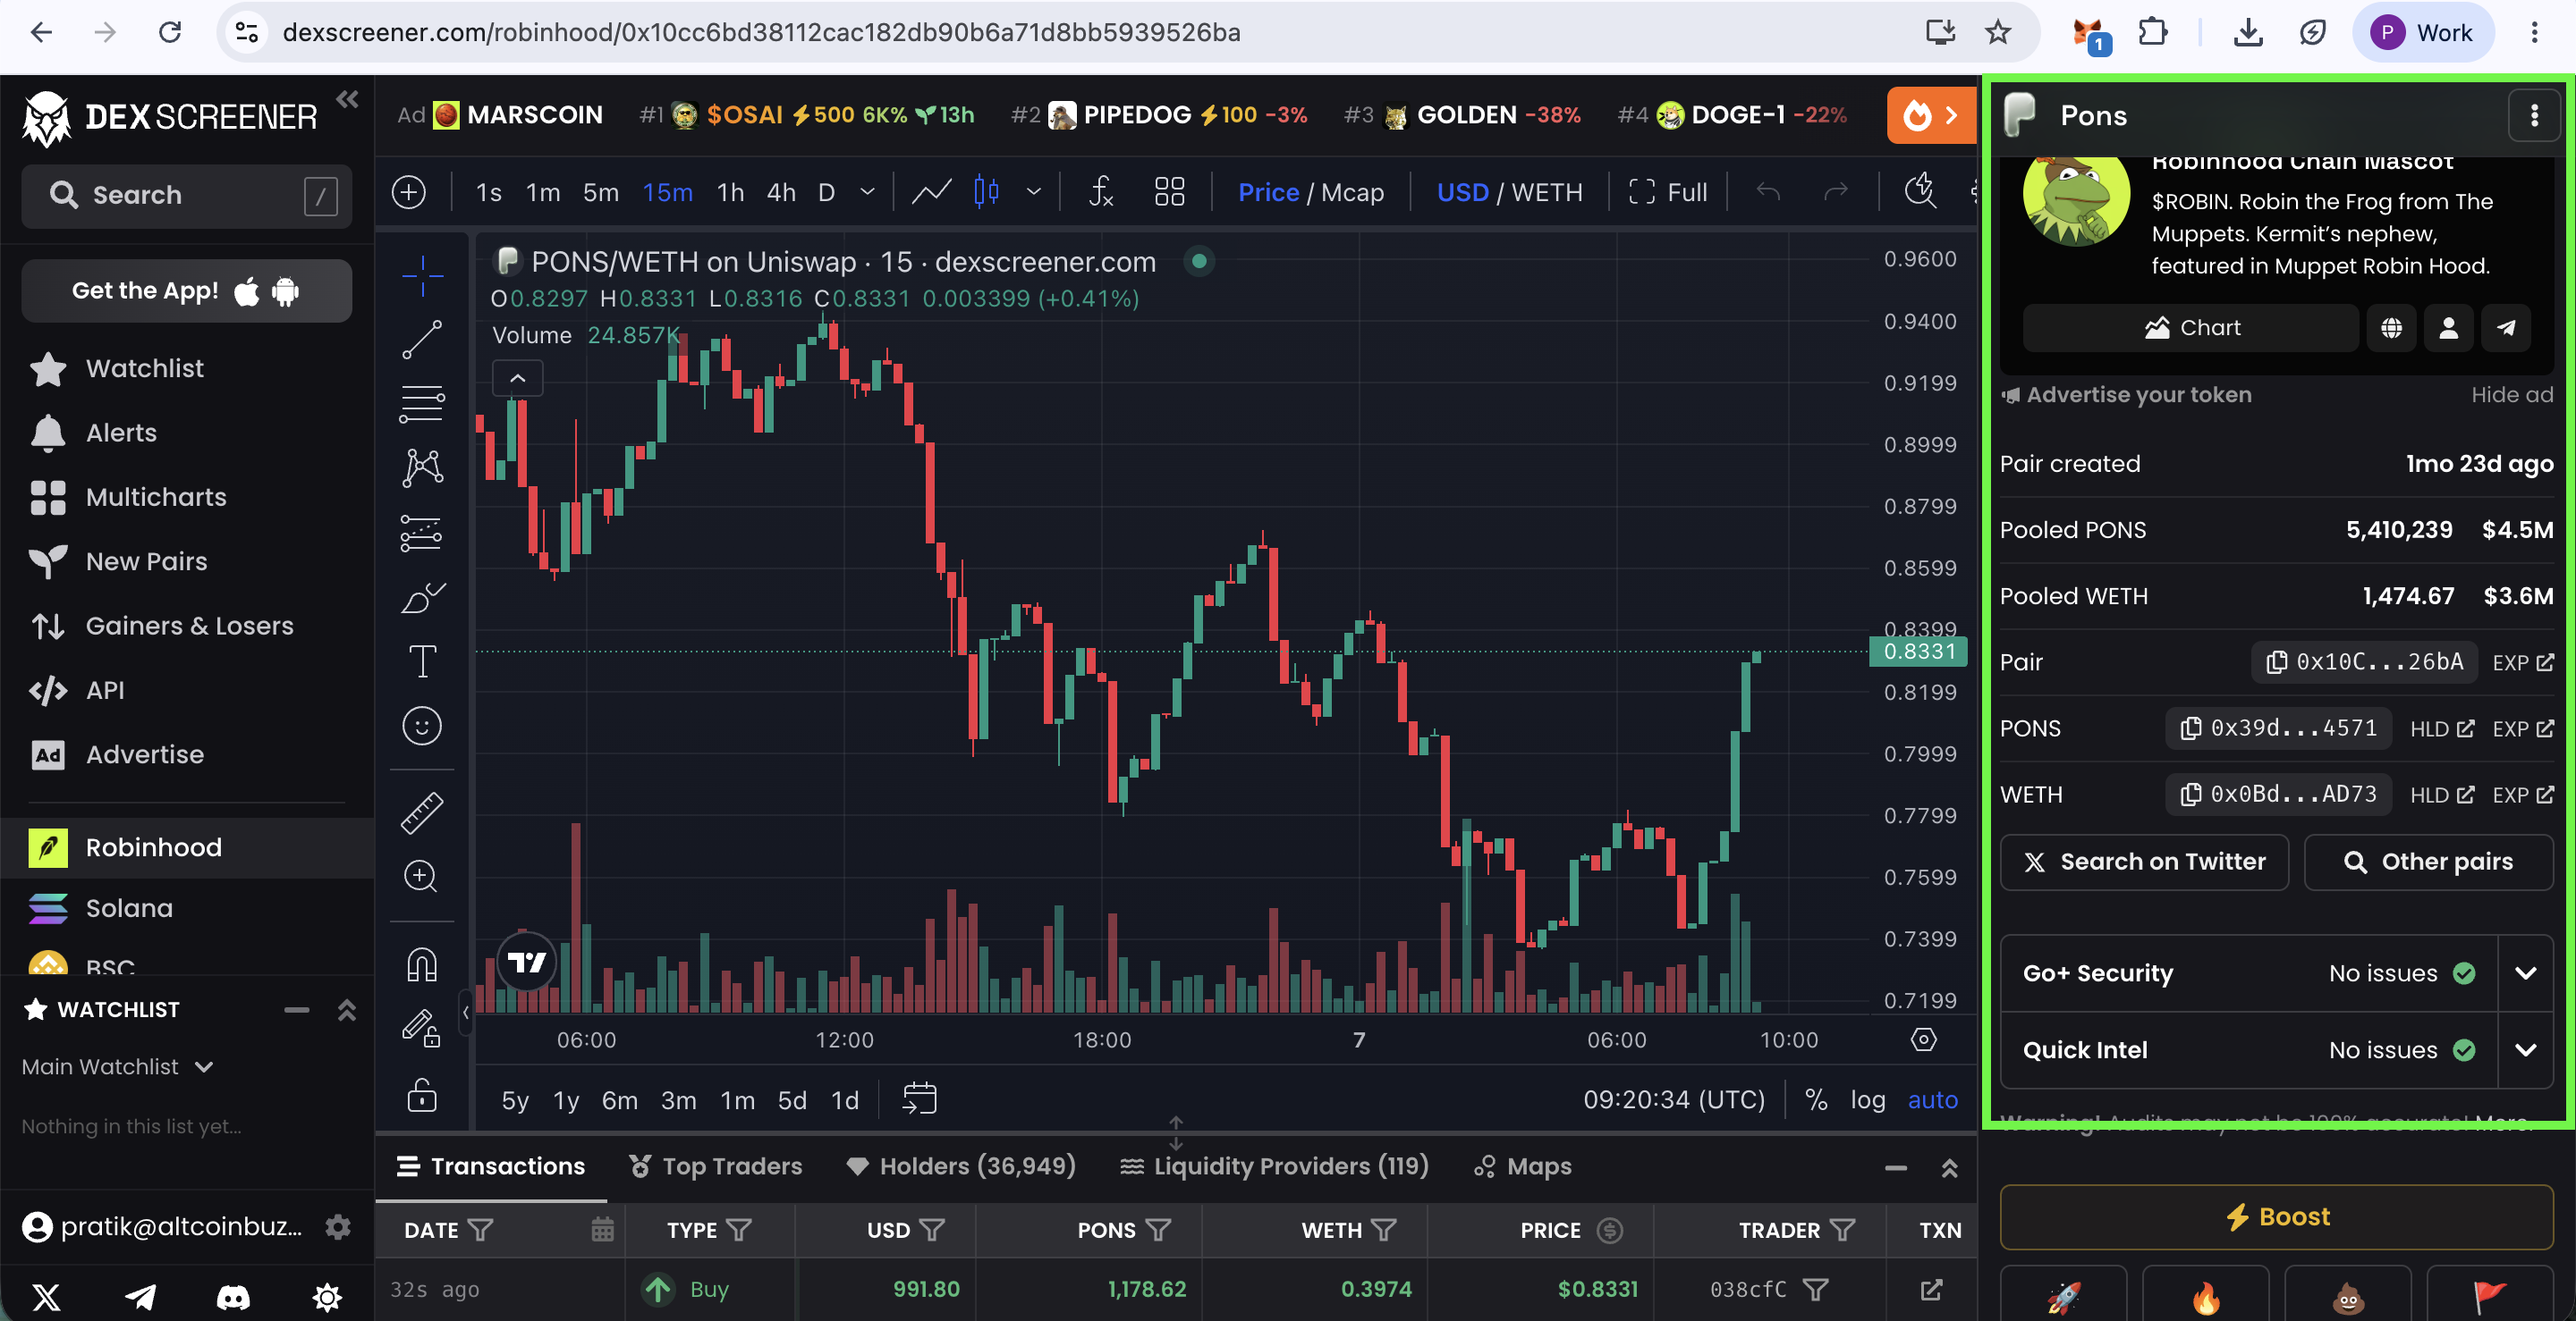2576x1321 pixels.
Task: Open the forecasting and measurement tools
Action: pos(422,533)
